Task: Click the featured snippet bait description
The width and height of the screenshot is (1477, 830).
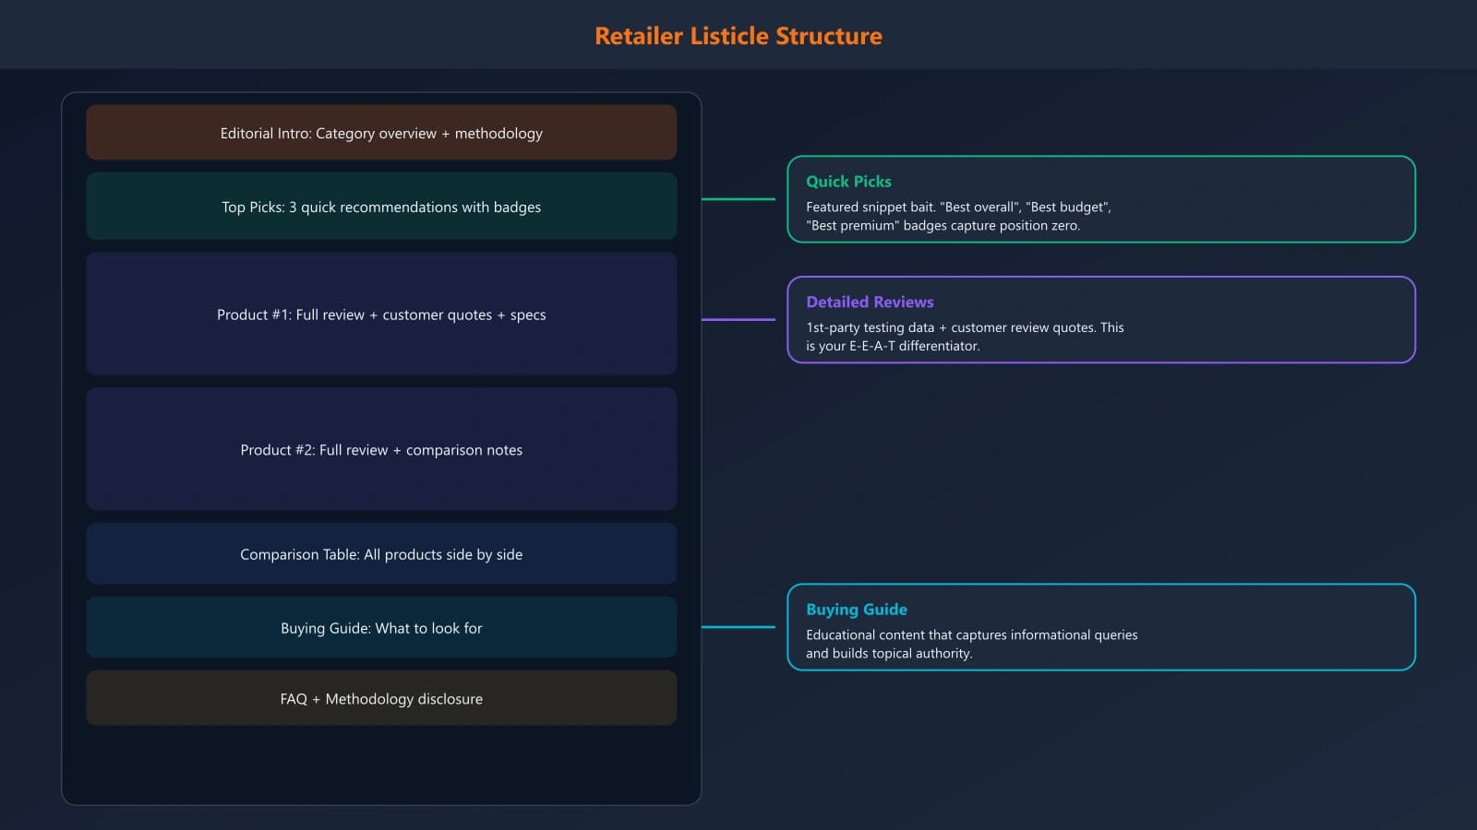Action: (958, 216)
